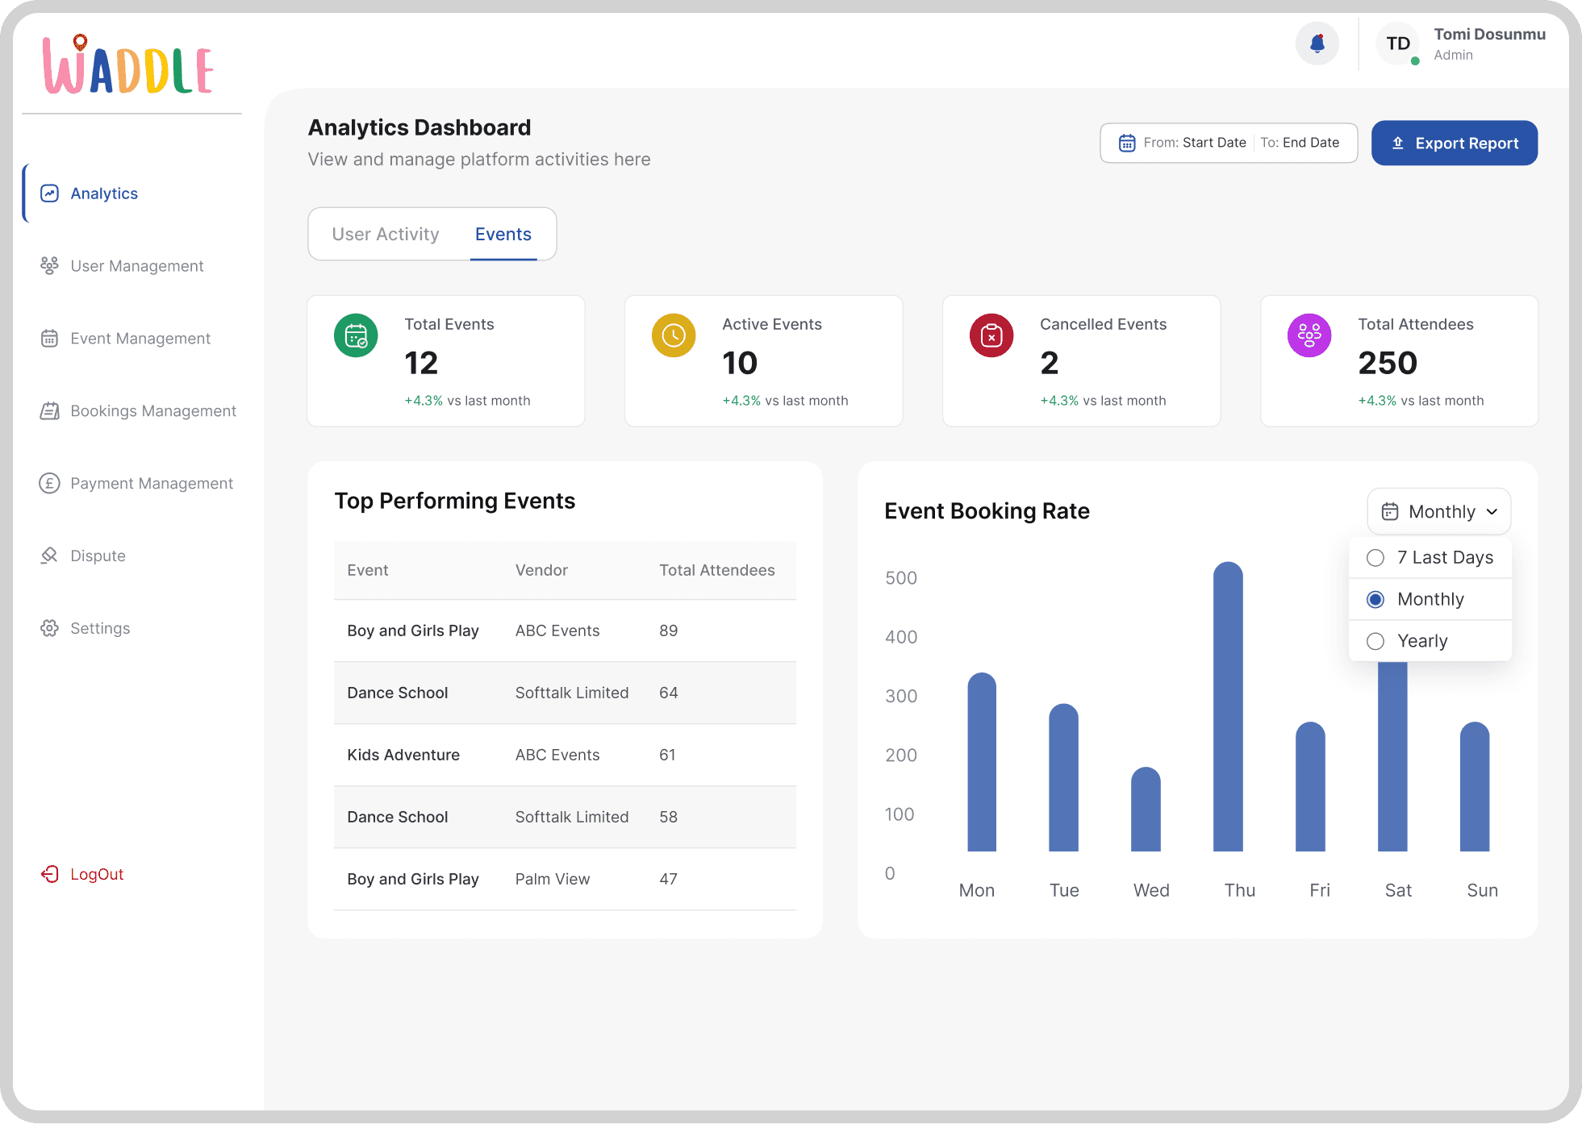Click the Dispute sidebar icon
This screenshot has width=1582, height=1124.
click(x=49, y=556)
